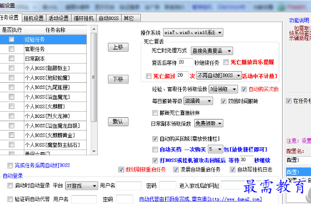Open the 活动设置 tab
Image resolution: width=311 pixels, height=204 pixels.
[59, 18]
